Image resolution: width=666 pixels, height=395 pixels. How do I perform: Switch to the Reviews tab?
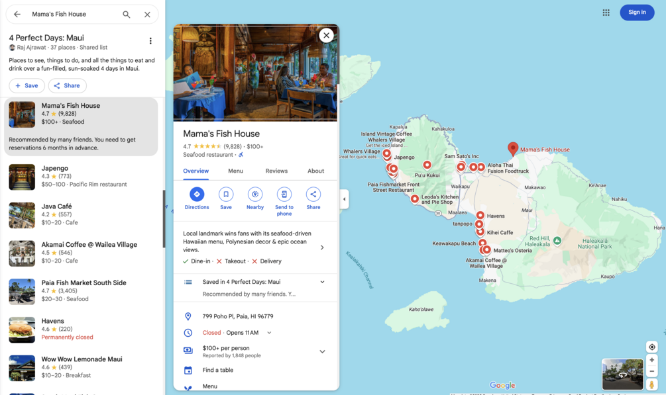point(276,171)
